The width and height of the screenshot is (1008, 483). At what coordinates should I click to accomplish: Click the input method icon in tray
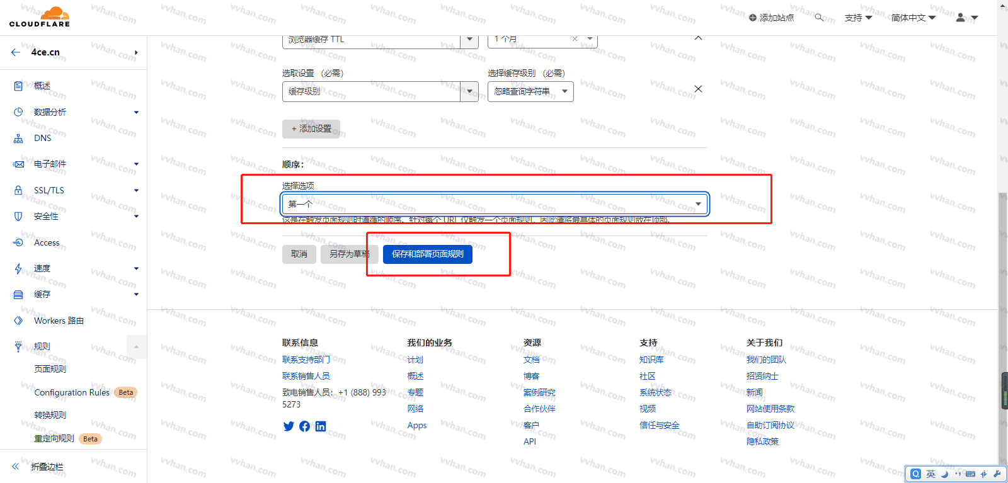click(x=916, y=474)
